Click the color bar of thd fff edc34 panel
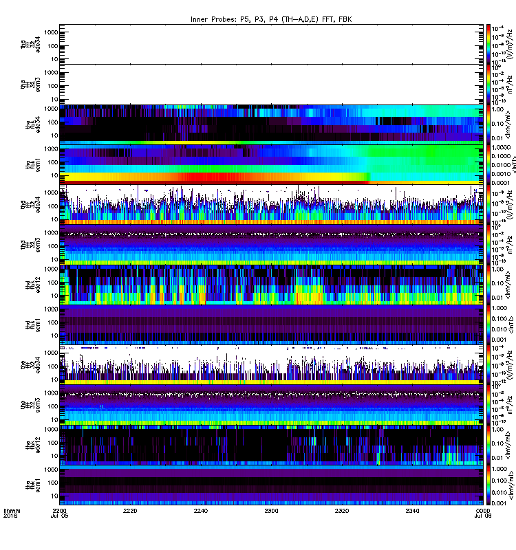Screen dimensions: 516x550 [488, 205]
